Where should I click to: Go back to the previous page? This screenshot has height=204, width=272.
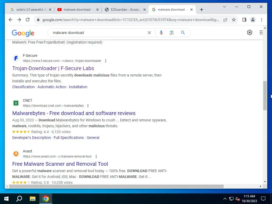11,20
